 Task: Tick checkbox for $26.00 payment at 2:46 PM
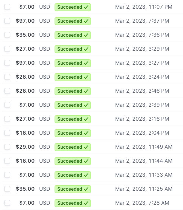click(x=7, y=91)
